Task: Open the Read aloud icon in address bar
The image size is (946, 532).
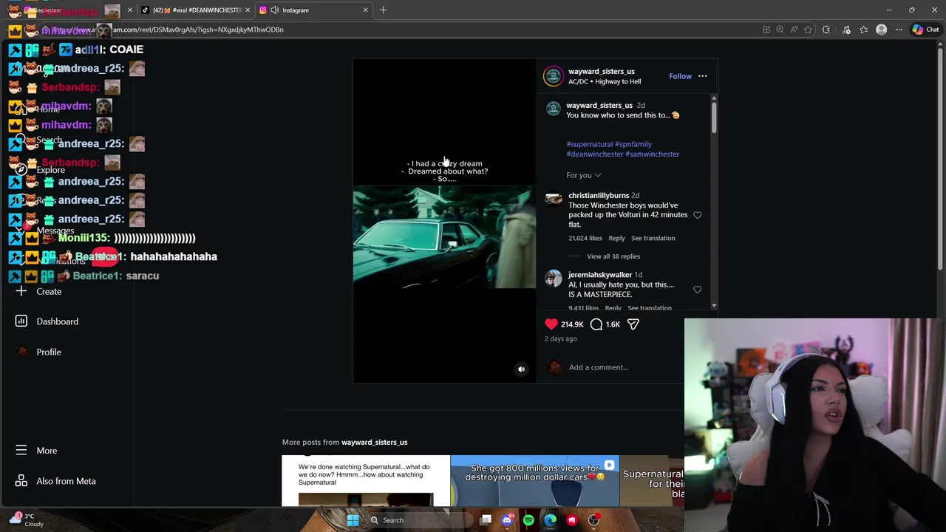Action: pyautogui.click(x=794, y=30)
